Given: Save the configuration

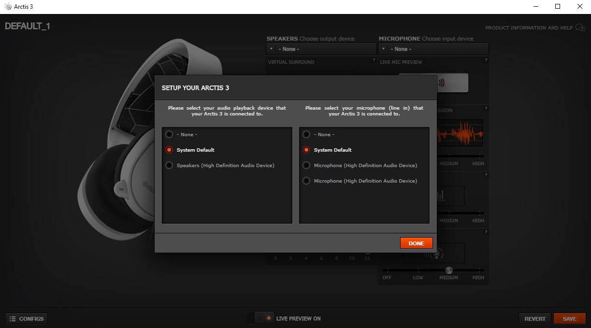Looking at the screenshot, I should tap(570, 319).
